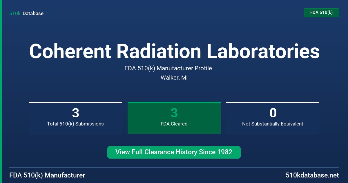Click the FDA 510(k) badge
The width and height of the screenshot is (348, 183).
click(321, 13)
